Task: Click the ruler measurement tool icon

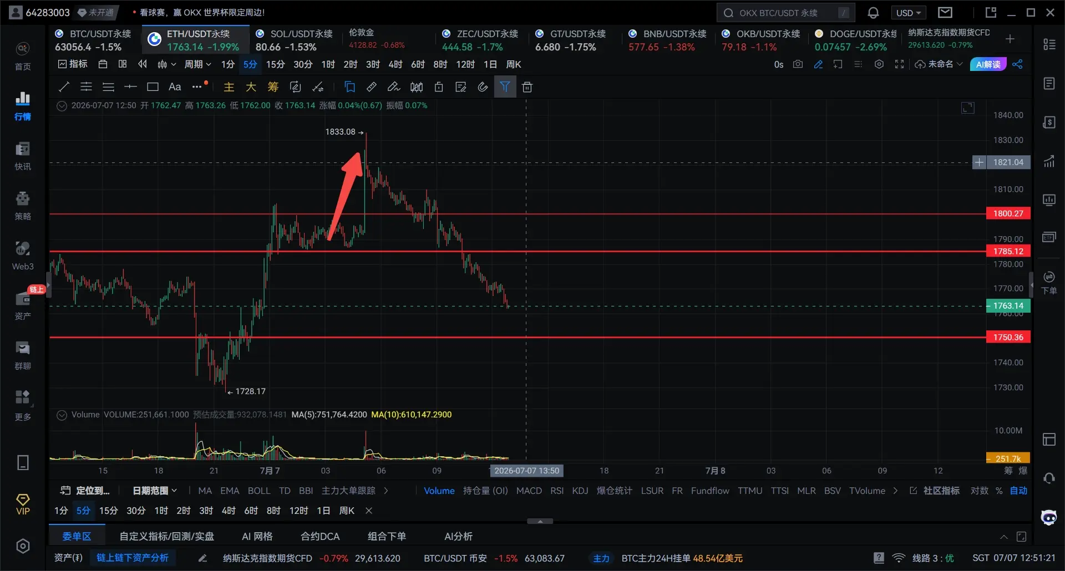Action: click(x=372, y=86)
